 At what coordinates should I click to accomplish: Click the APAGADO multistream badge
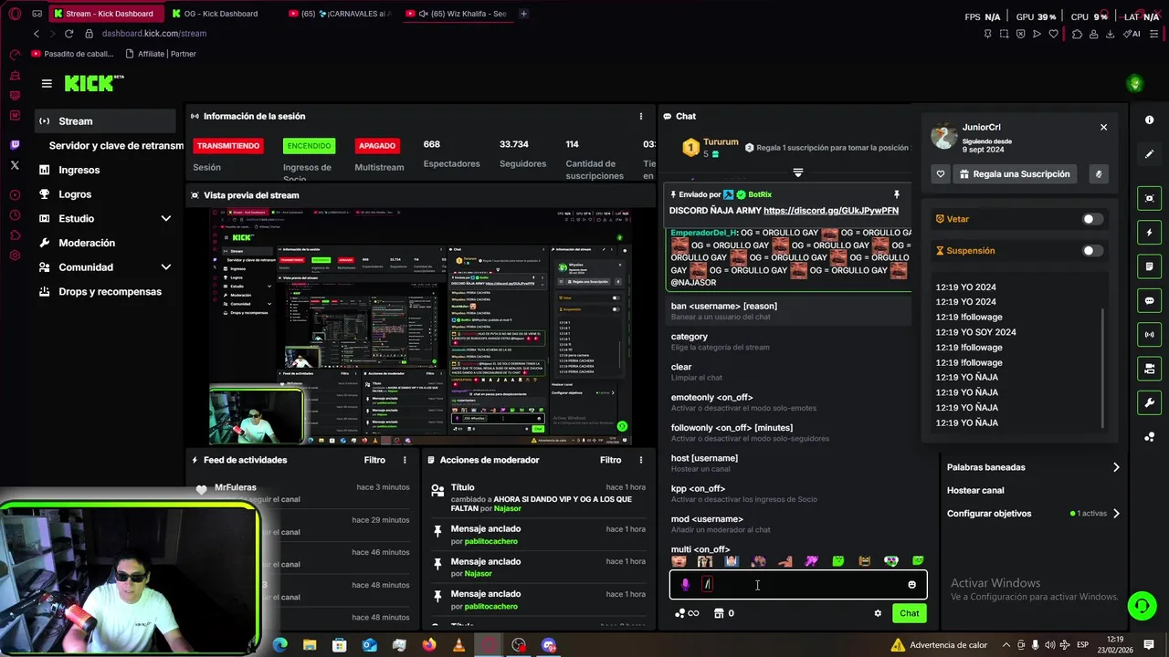pos(377,146)
